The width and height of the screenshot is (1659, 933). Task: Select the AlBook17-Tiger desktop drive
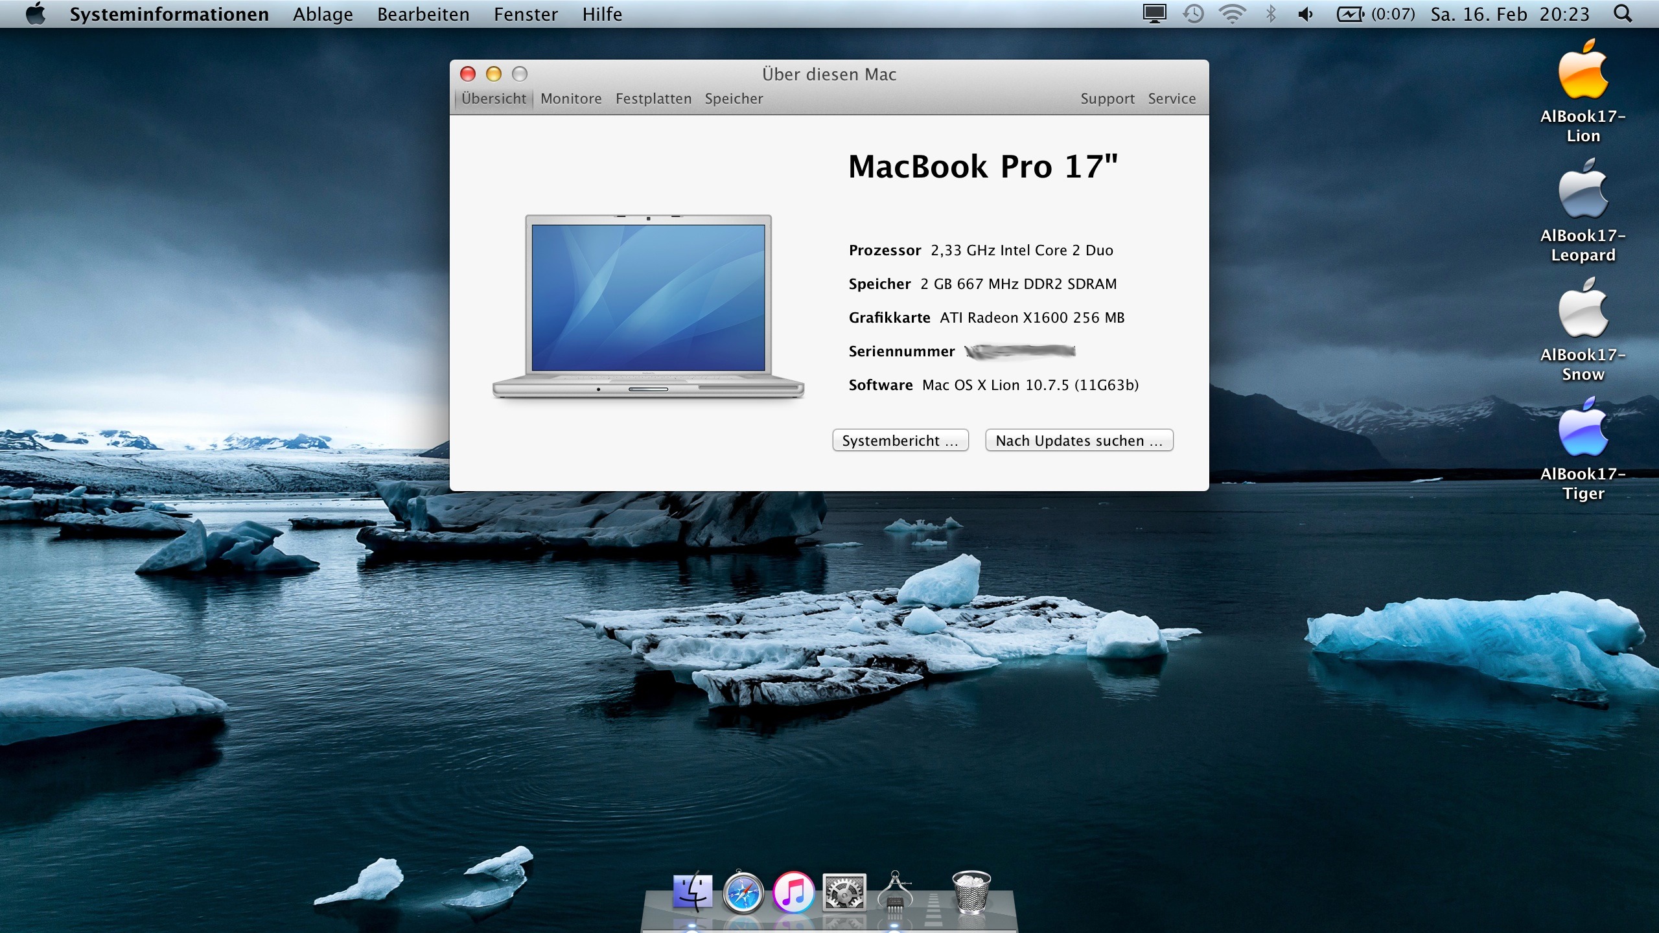1583,448
